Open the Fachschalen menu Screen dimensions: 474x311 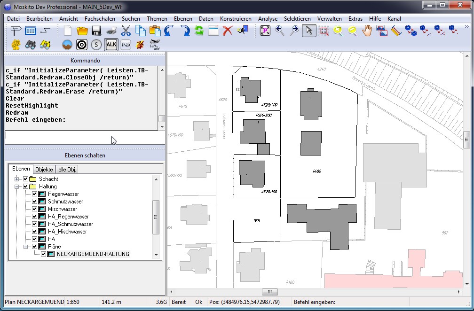click(x=100, y=18)
